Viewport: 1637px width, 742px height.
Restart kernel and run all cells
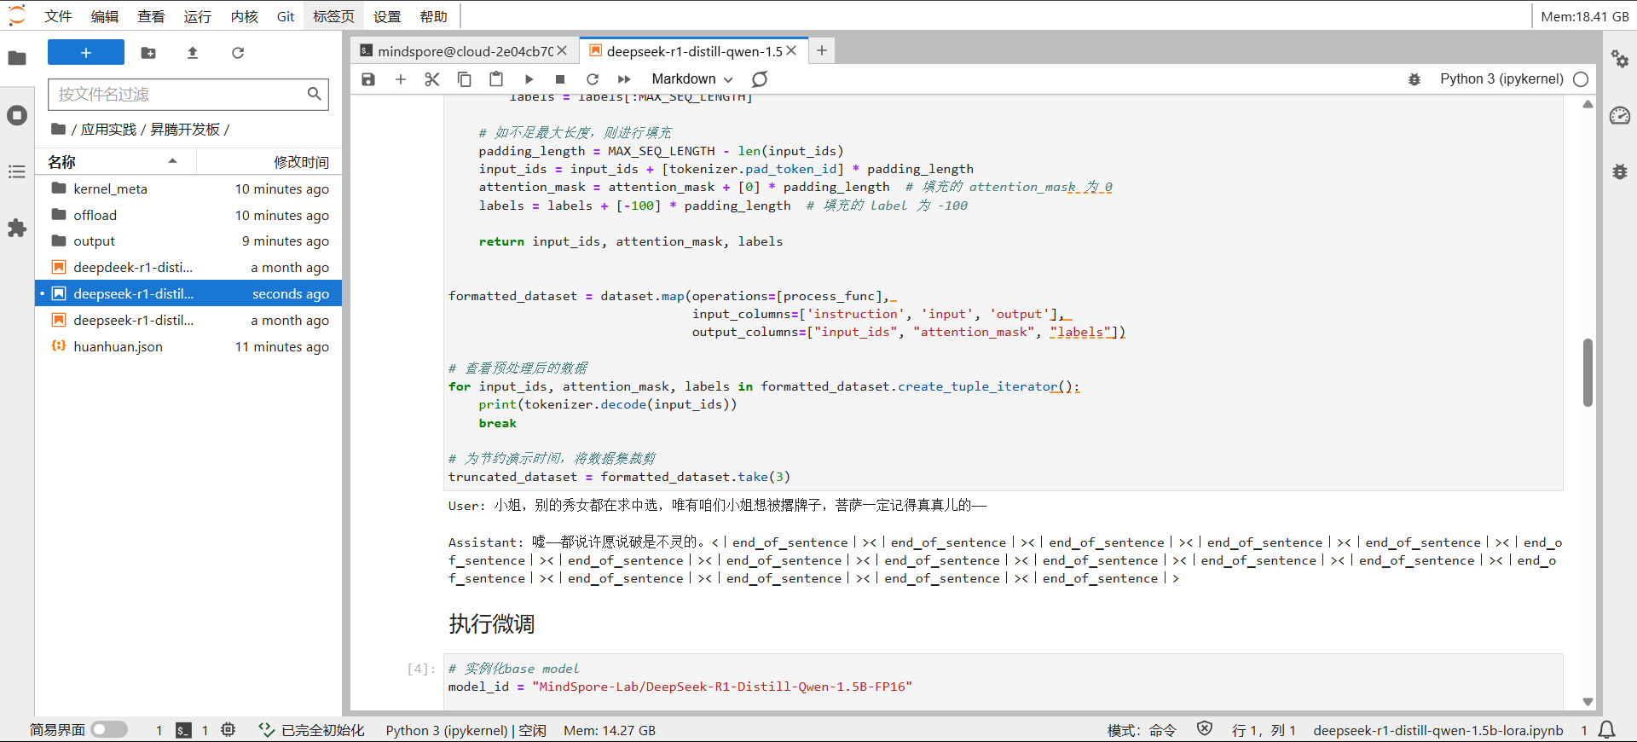point(624,79)
